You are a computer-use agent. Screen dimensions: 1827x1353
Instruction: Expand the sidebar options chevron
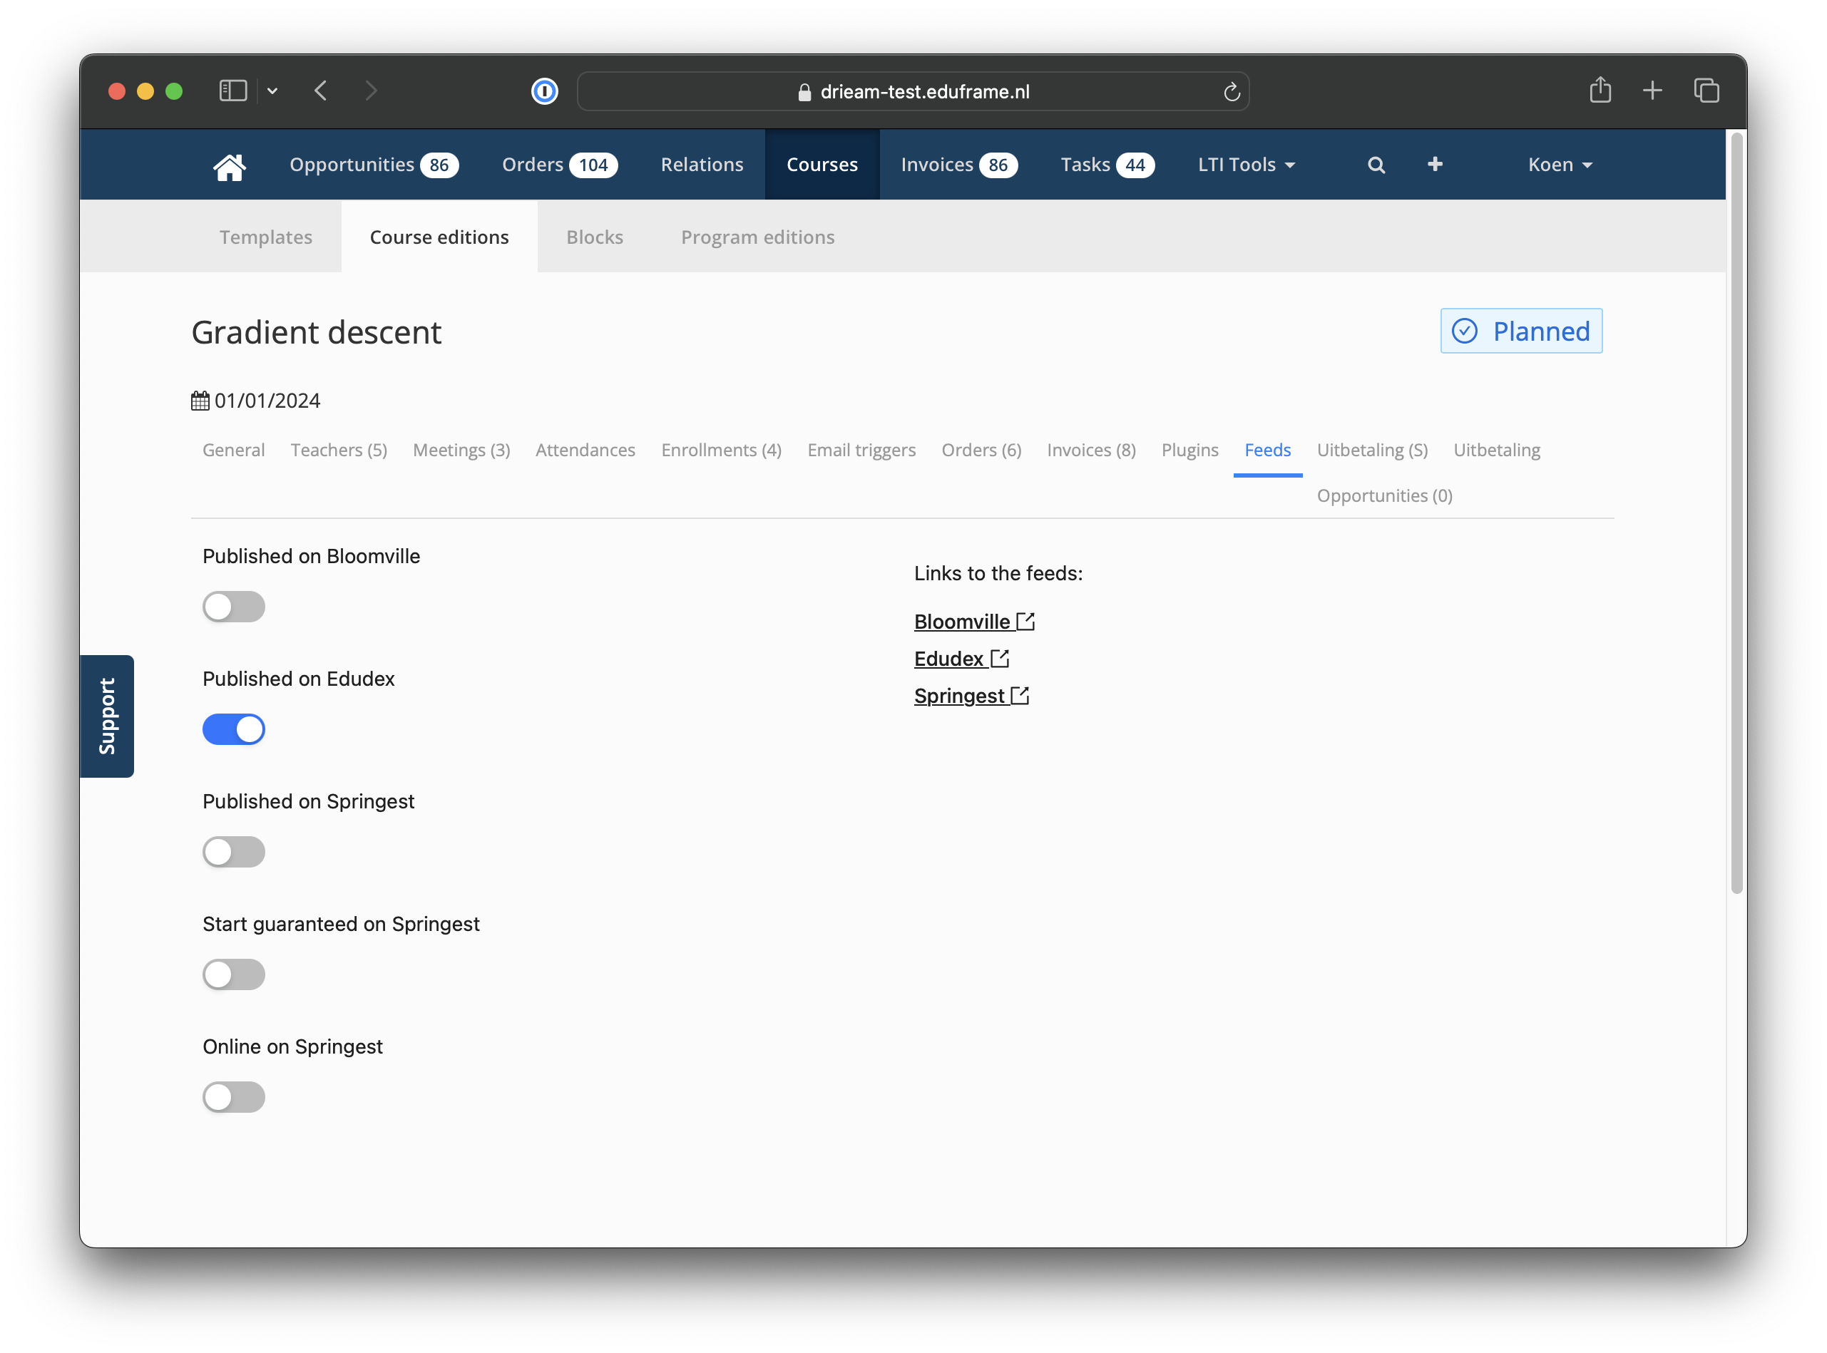click(272, 91)
